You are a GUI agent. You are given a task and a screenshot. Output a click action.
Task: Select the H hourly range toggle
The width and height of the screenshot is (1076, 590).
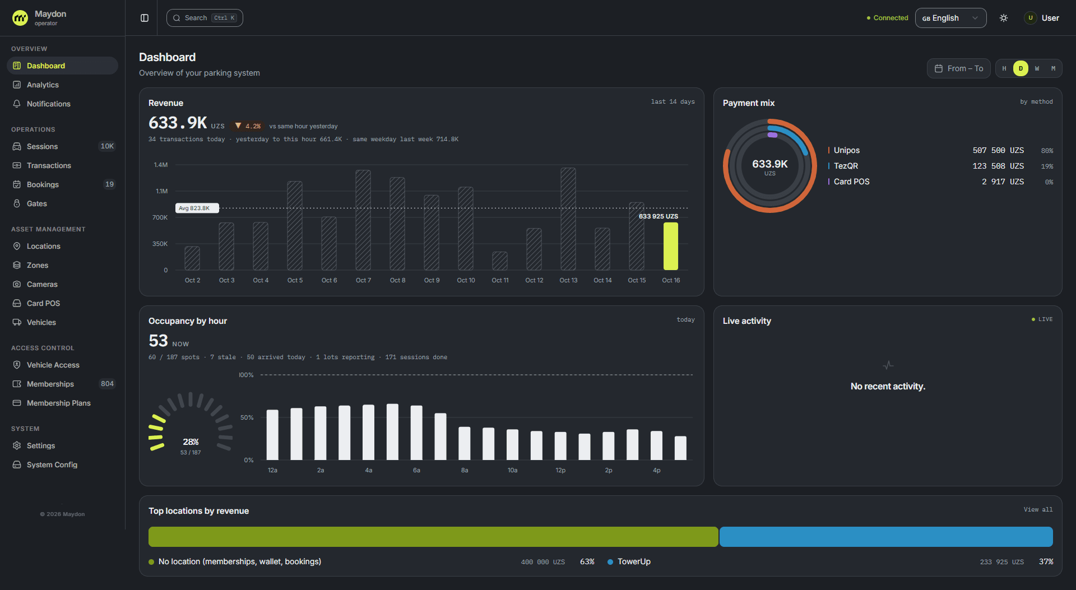point(1004,68)
